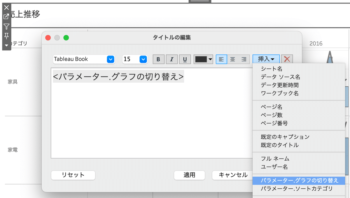The width and height of the screenshot is (350, 198).
Task: Open the sidebar's down-arrow caret menu
Action: point(6,45)
